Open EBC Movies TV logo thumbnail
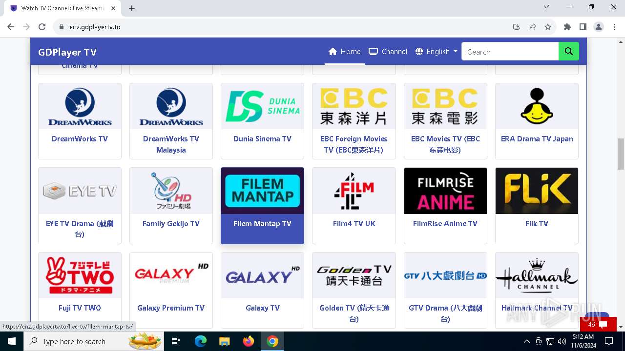 click(445, 106)
